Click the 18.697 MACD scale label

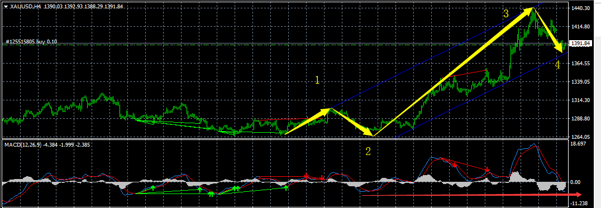click(578, 143)
